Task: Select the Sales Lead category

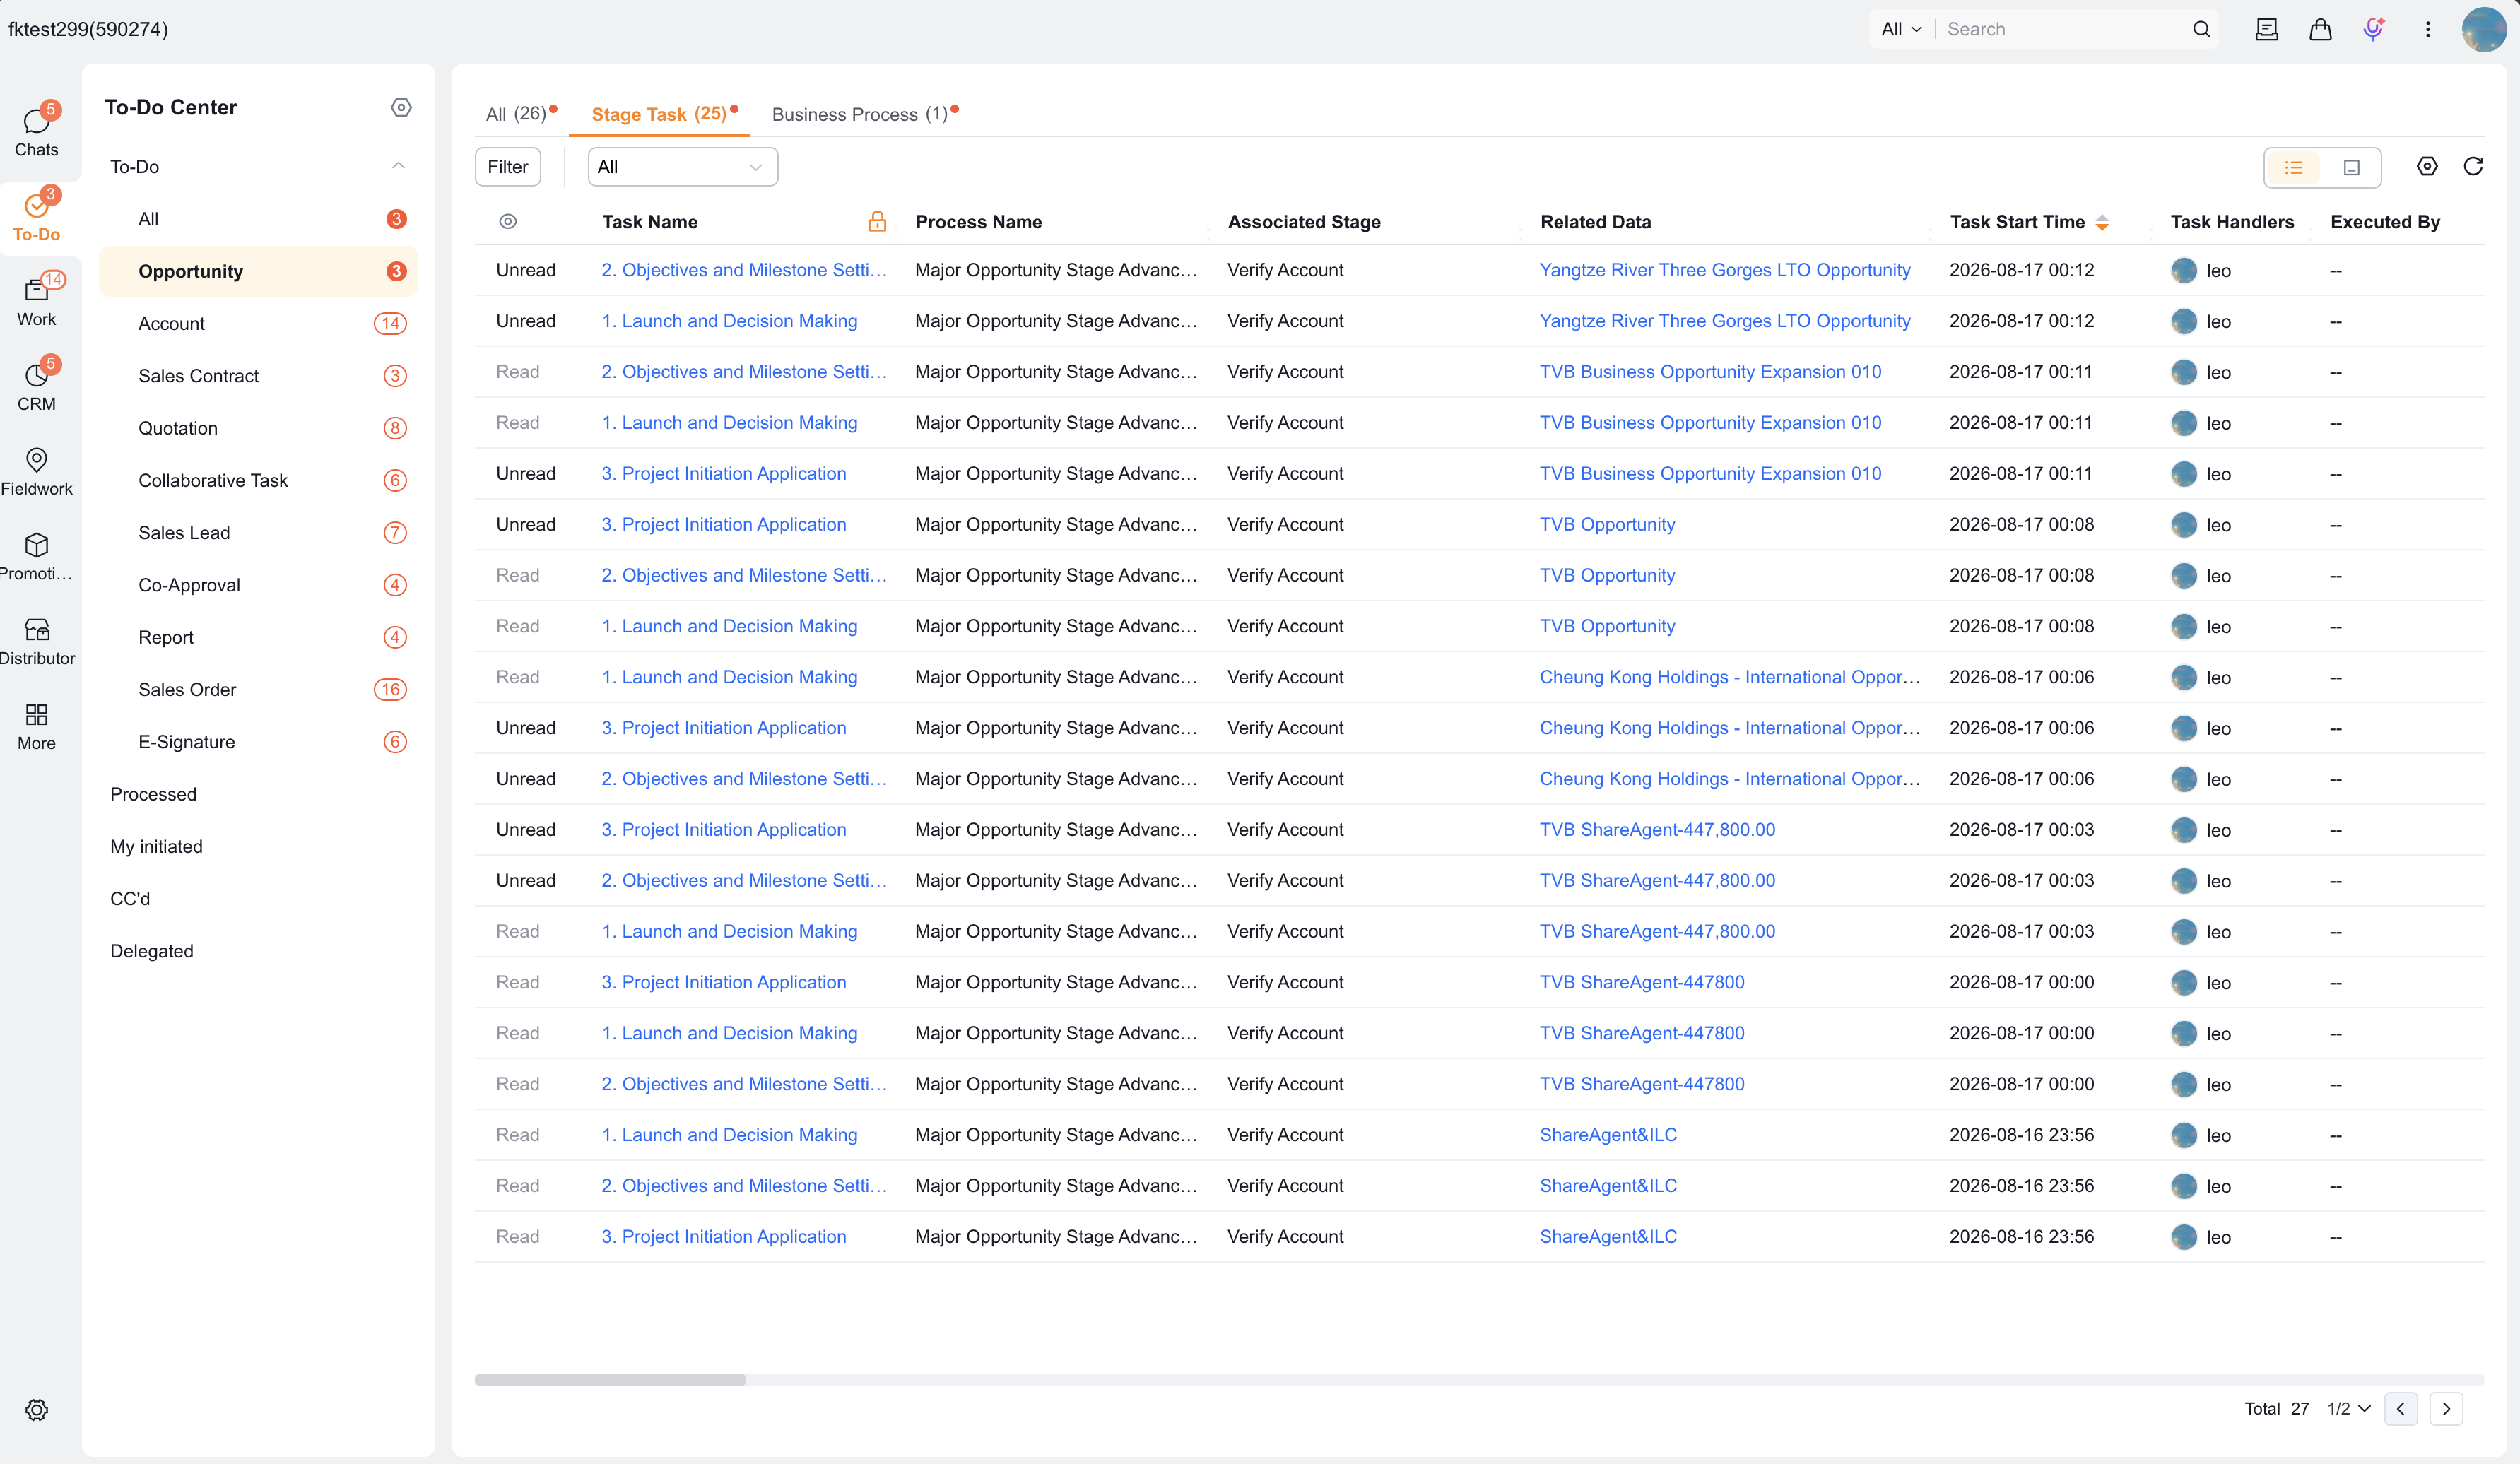Action: 259,533
